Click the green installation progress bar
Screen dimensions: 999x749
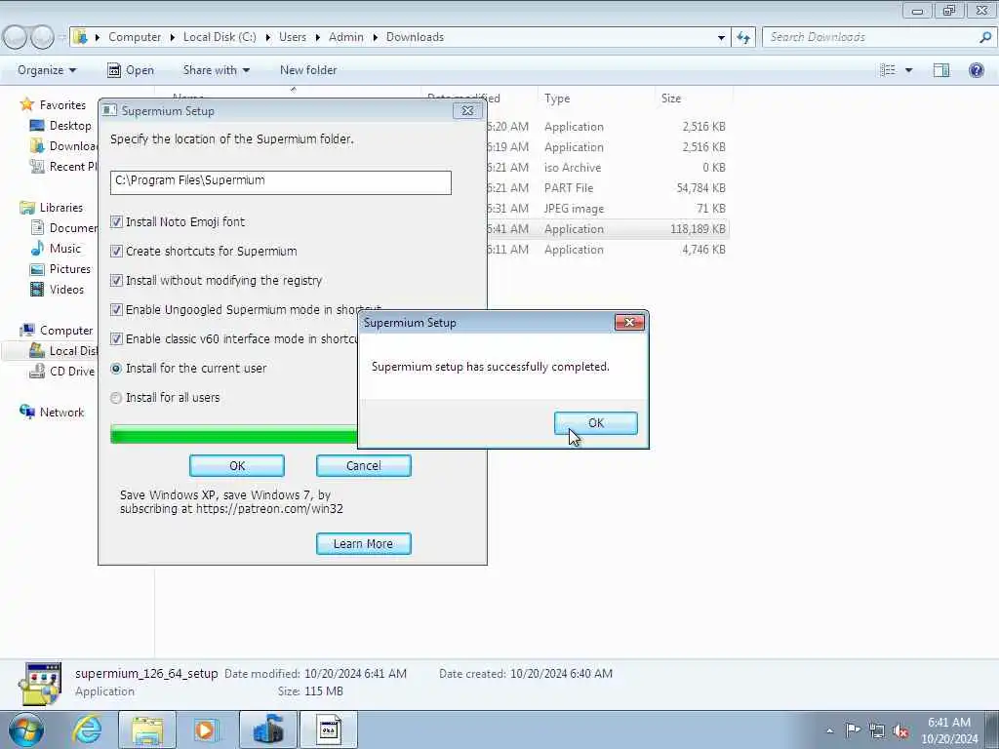point(233,434)
